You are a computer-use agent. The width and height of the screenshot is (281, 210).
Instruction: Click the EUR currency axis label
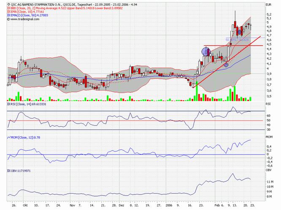click(x=268, y=5)
